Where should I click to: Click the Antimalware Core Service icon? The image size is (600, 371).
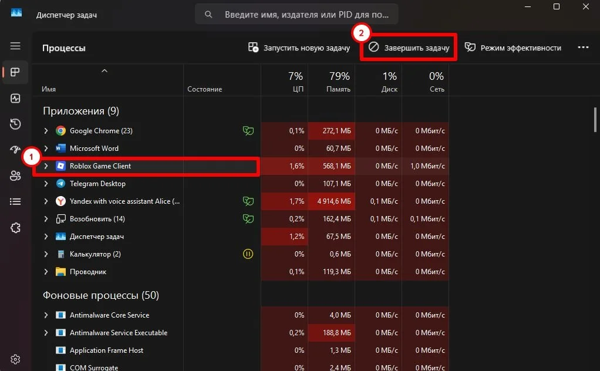[60, 315]
